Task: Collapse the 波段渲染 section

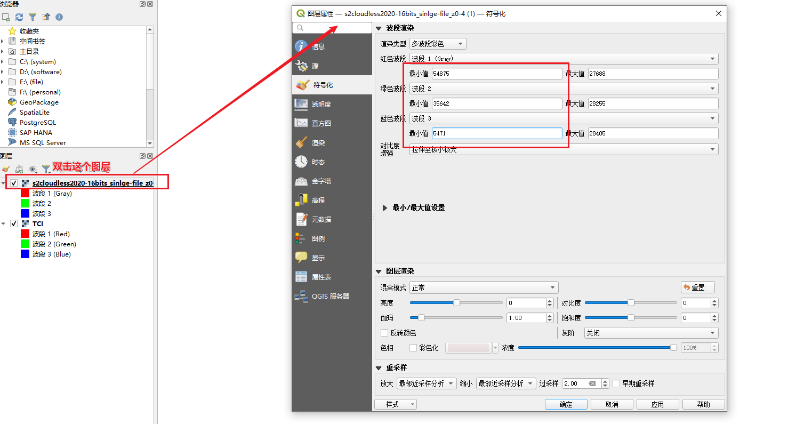Action: 379,28
